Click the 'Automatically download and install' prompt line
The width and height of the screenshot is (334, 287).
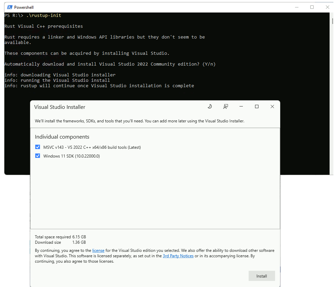pos(110,64)
